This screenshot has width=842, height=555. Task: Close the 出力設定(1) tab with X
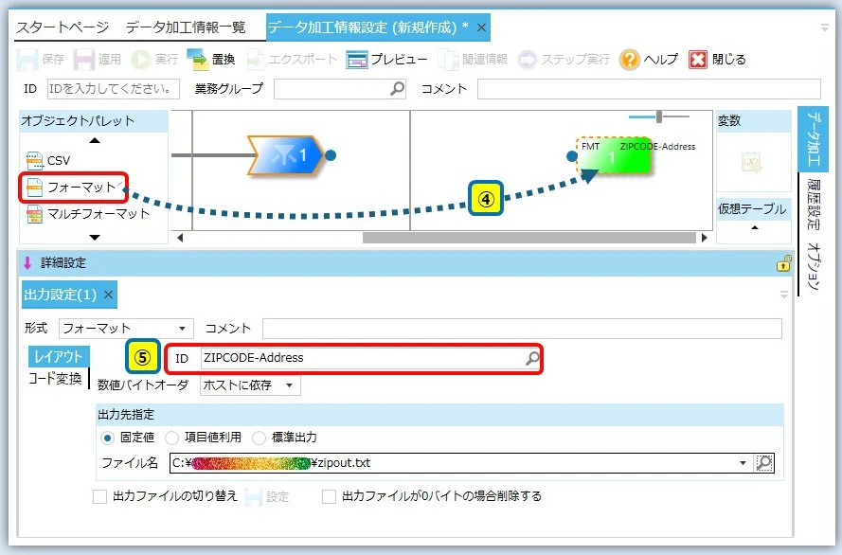109,295
